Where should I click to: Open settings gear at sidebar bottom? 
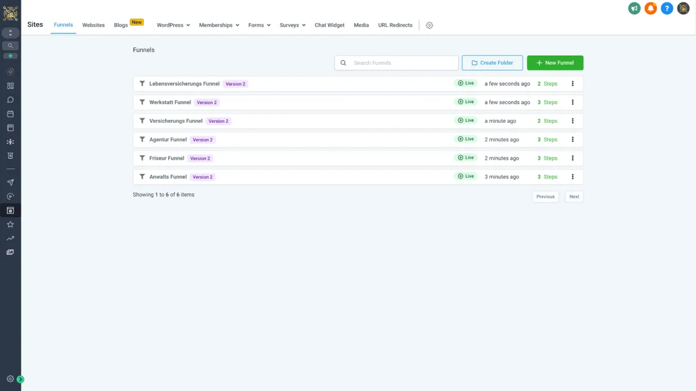click(10, 379)
